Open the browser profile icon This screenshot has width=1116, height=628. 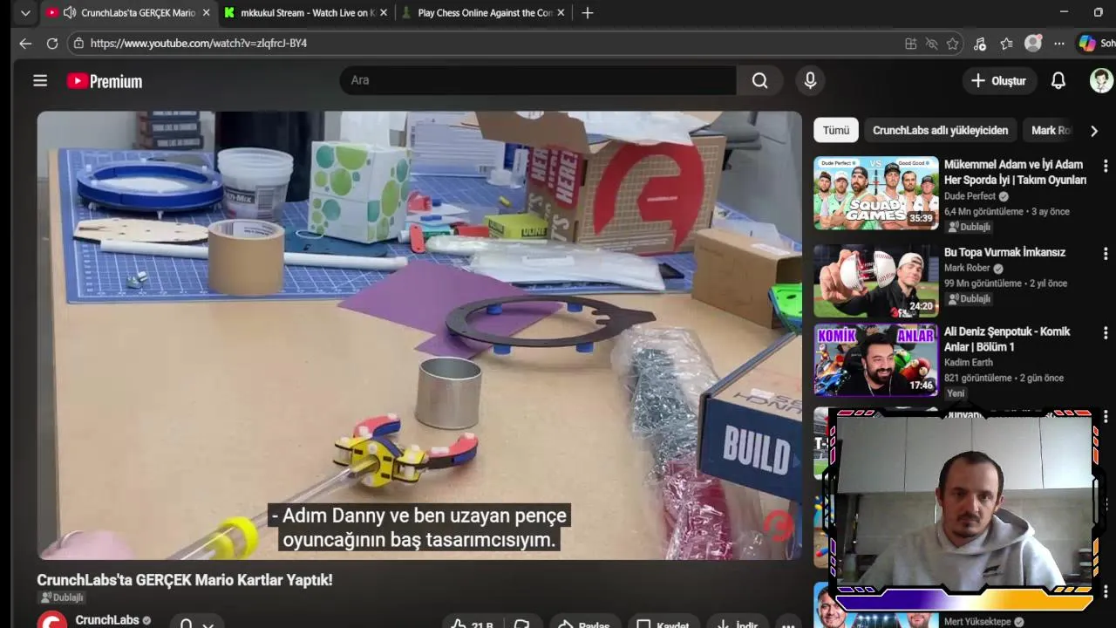coord(1033,44)
